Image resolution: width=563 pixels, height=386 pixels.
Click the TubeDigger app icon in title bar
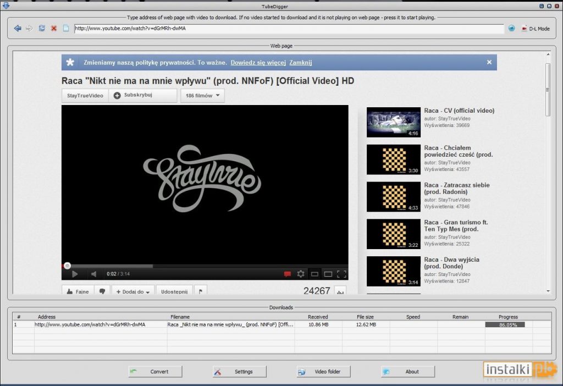5,5
